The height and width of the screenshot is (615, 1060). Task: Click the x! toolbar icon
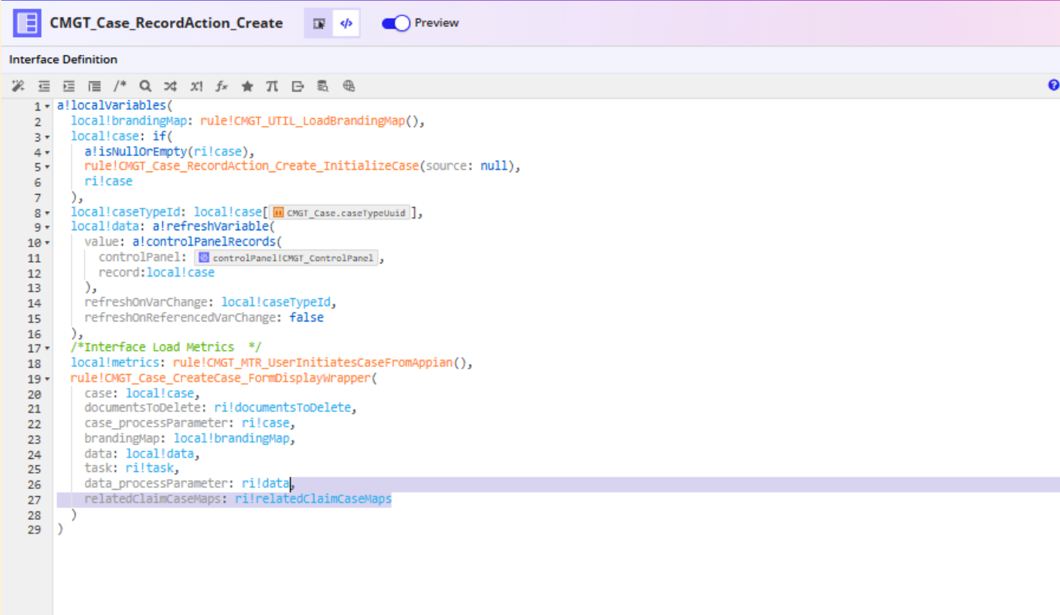(196, 87)
